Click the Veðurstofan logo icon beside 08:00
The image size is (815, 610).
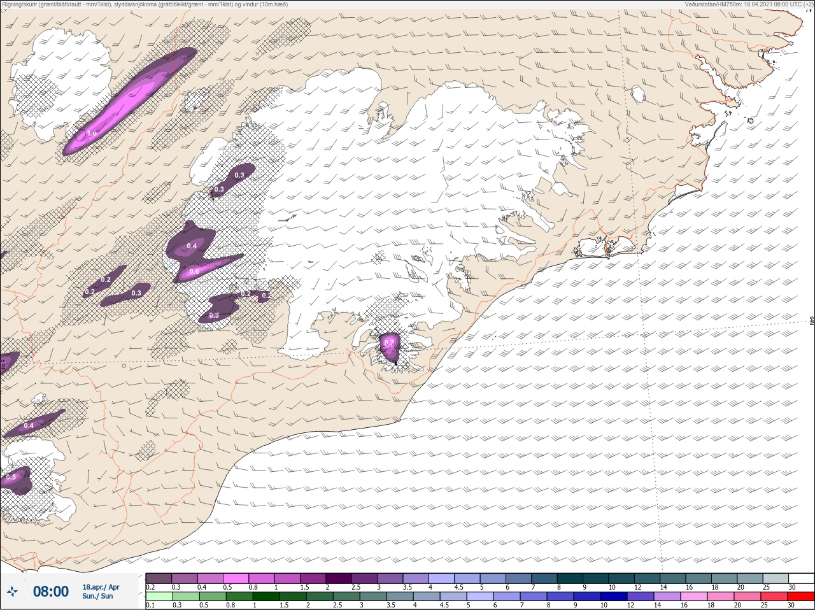[x=13, y=592]
